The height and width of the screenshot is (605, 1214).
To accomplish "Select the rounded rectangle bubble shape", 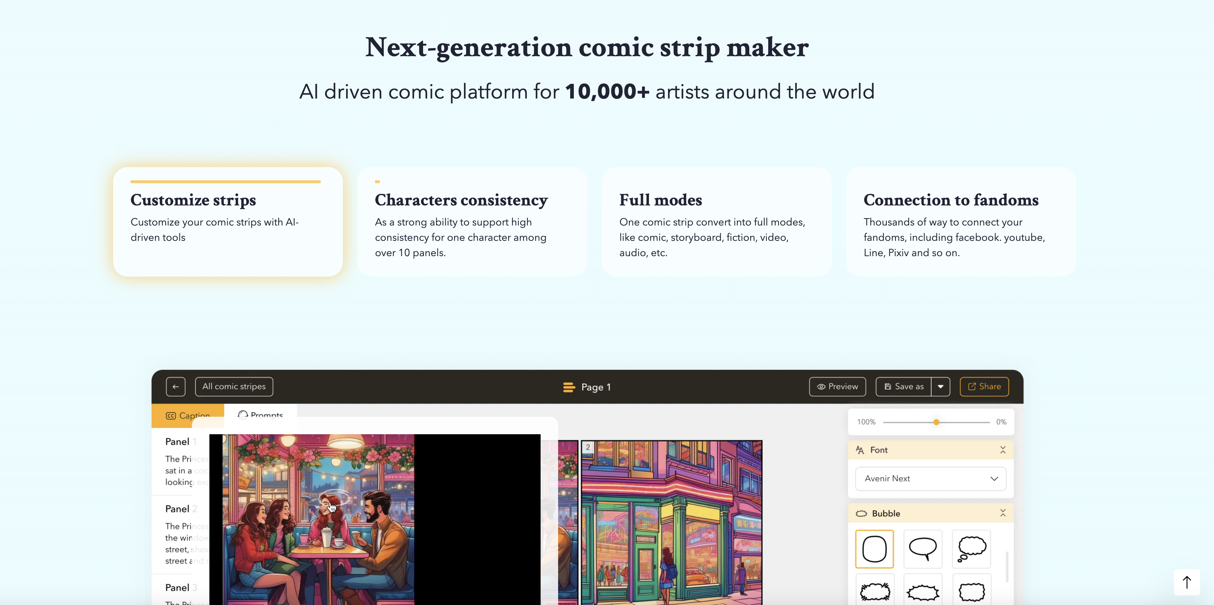I will 874,549.
